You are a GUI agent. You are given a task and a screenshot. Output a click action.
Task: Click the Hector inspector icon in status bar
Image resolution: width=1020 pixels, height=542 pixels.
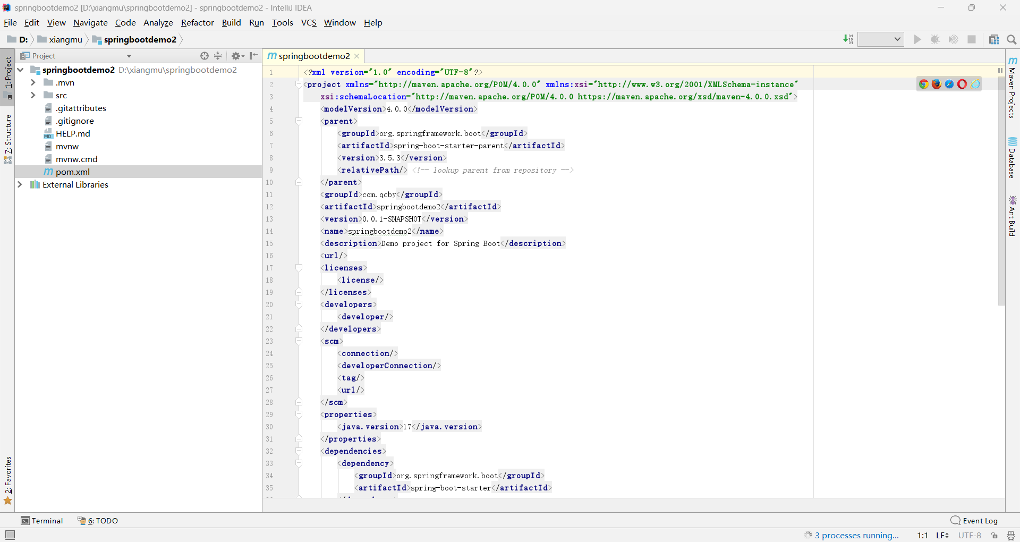[1011, 535]
